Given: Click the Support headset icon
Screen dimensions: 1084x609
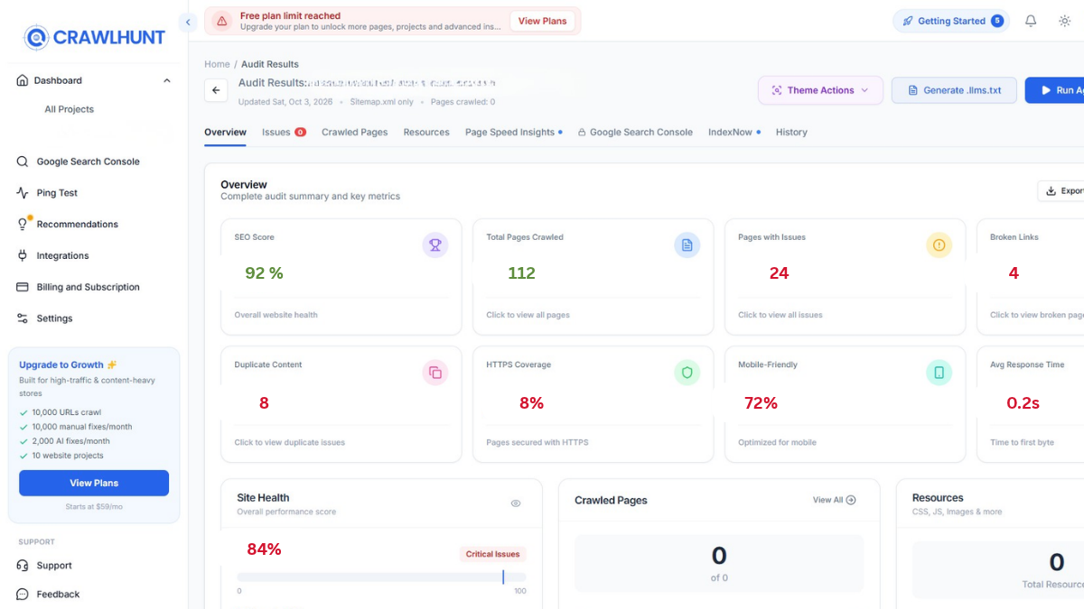Looking at the screenshot, I should pyautogui.click(x=23, y=566).
